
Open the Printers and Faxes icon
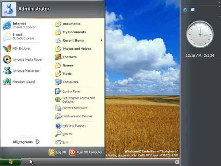58,108
